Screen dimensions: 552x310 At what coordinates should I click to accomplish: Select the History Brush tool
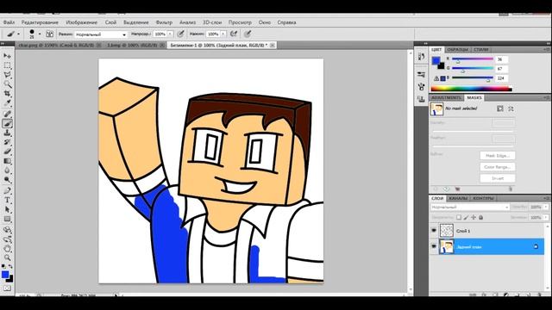pos(7,142)
